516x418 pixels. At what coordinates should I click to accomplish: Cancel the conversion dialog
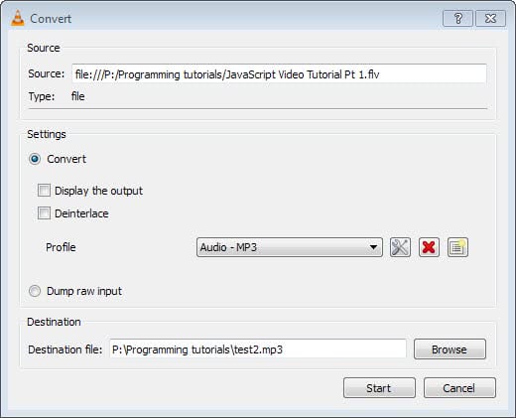click(459, 388)
